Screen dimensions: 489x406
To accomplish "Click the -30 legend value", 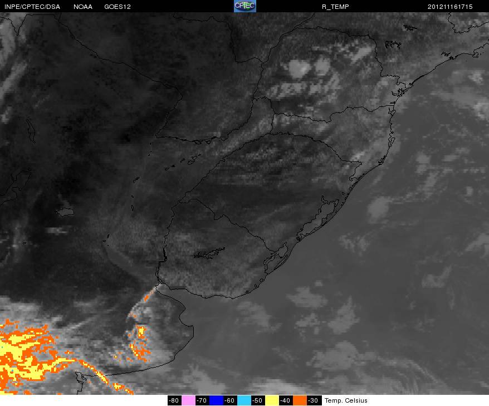I will pyautogui.click(x=314, y=400).
